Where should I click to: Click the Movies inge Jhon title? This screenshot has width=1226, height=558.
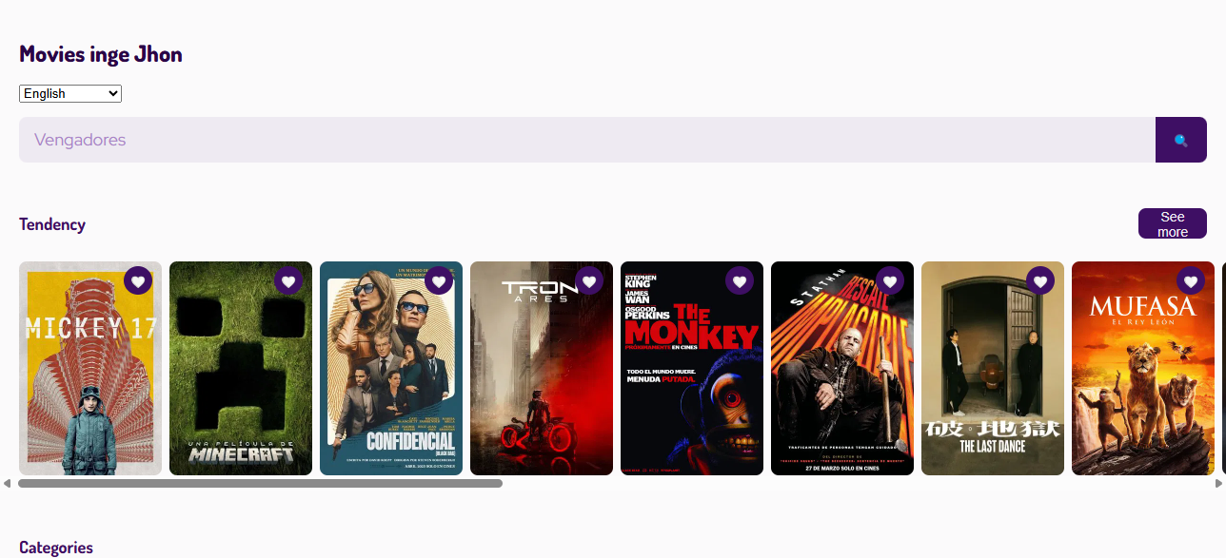101,54
